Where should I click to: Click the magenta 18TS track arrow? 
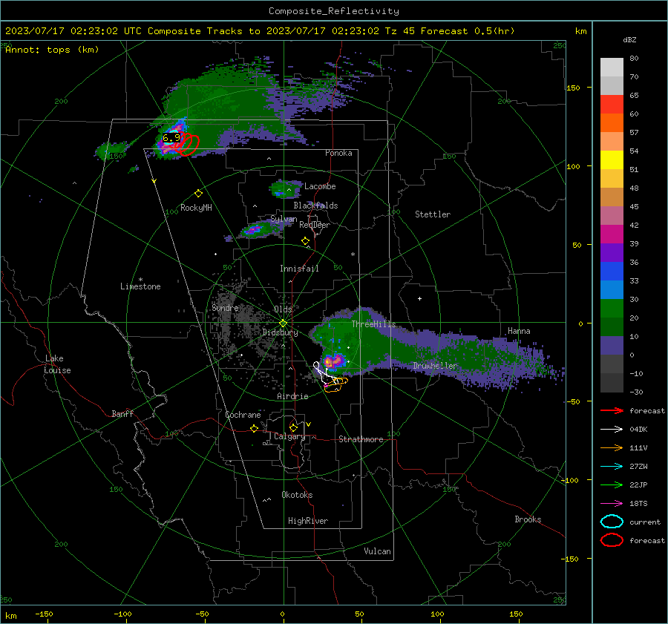pyautogui.click(x=612, y=504)
